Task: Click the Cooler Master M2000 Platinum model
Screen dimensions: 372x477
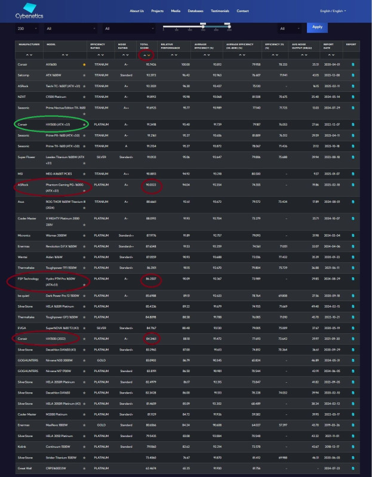Action: click(57, 414)
